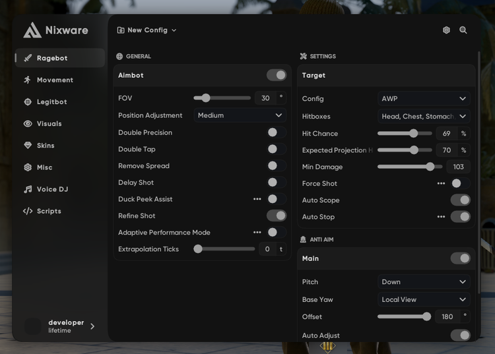
Task: Click the developer profile avatar
Action: (33, 326)
